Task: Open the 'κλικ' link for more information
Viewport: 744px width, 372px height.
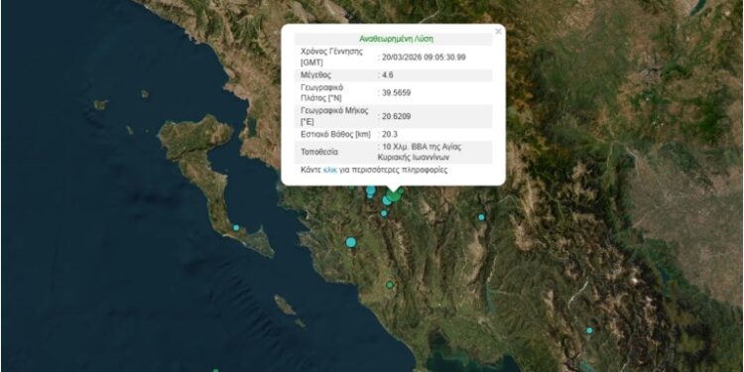Action: click(x=329, y=170)
